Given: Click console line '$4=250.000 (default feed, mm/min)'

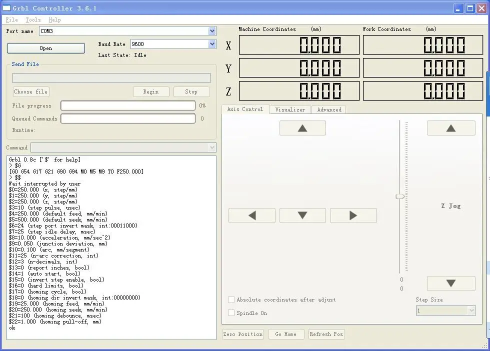Looking at the screenshot, I should pyautogui.click(x=58, y=214).
